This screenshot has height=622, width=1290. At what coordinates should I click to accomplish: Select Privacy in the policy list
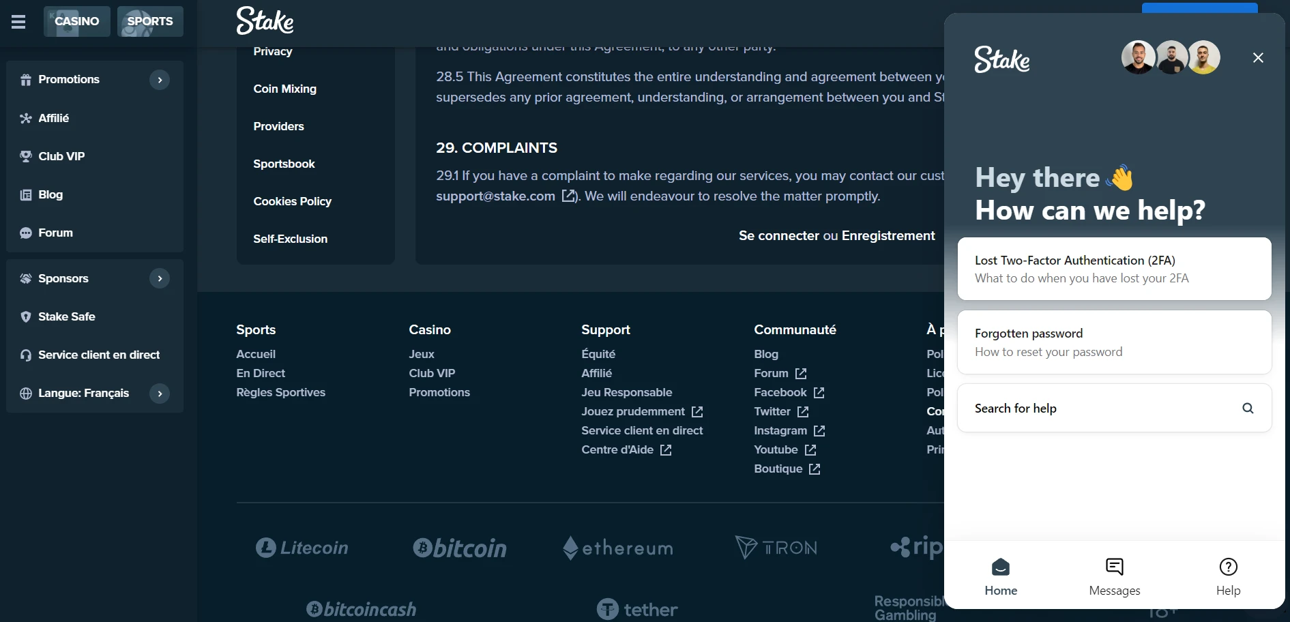(273, 51)
